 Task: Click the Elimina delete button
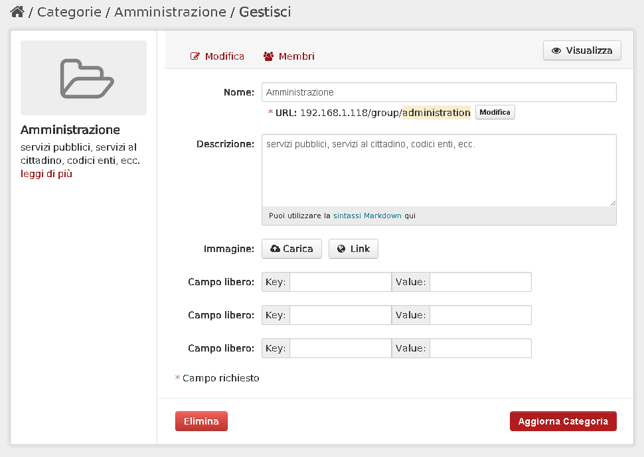click(201, 421)
